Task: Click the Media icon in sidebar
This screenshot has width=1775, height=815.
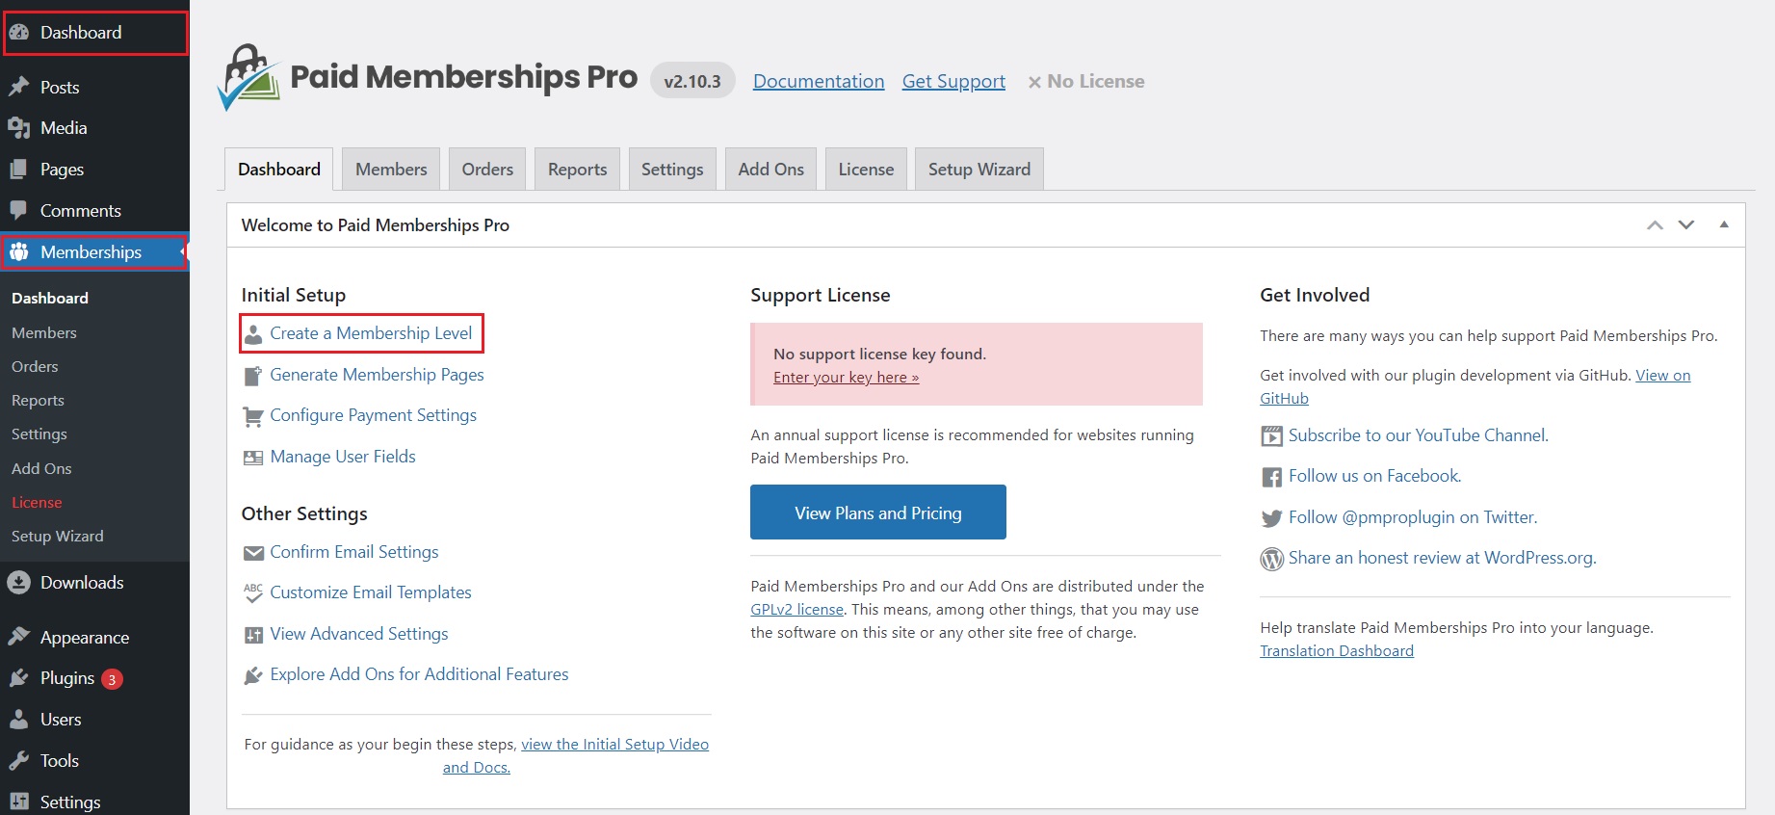Action: 18,127
